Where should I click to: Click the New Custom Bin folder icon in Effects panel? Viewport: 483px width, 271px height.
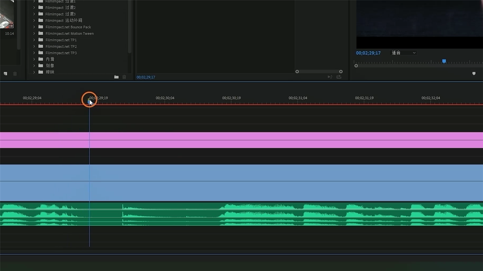pyautogui.click(x=116, y=77)
